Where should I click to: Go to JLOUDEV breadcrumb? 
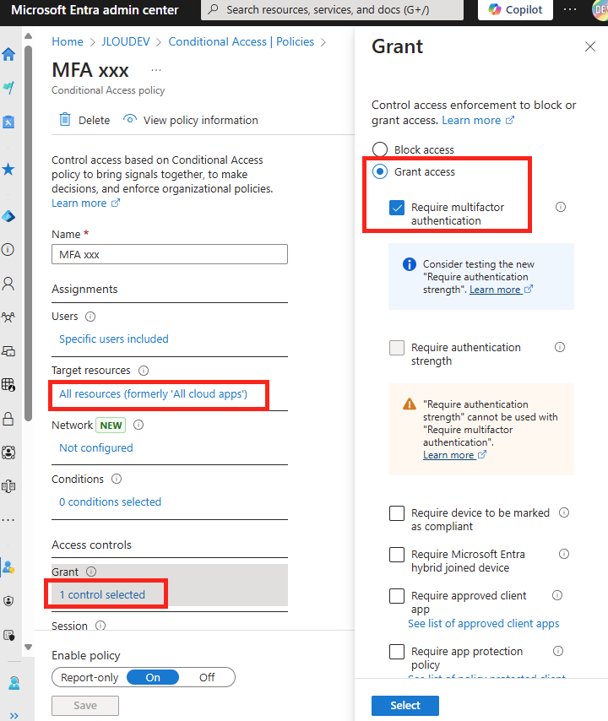pyautogui.click(x=126, y=42)
